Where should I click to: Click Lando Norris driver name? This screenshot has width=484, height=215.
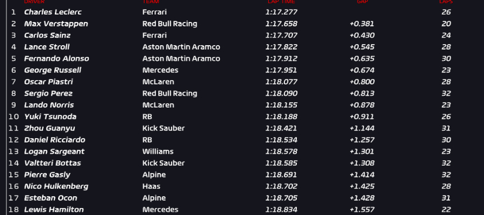49,105
